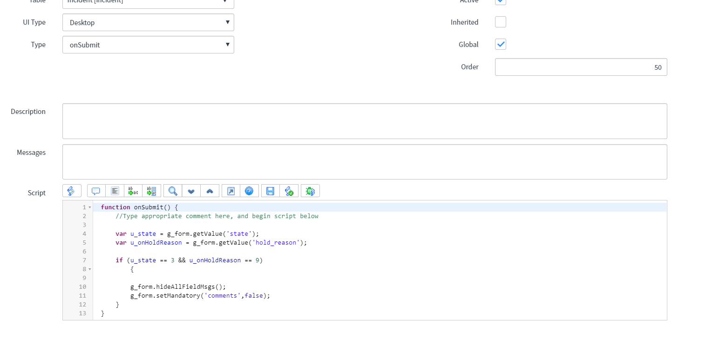726x346 pixels.
Task: Click the save floppy disk icon
Action: pyautogui.click(x=270, y=191)
